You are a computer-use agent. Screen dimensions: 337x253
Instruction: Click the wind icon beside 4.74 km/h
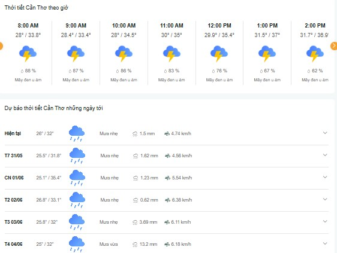click(167, 134)
